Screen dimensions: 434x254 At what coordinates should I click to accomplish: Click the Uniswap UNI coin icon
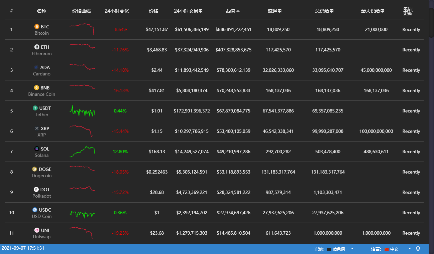click(37, 230)
